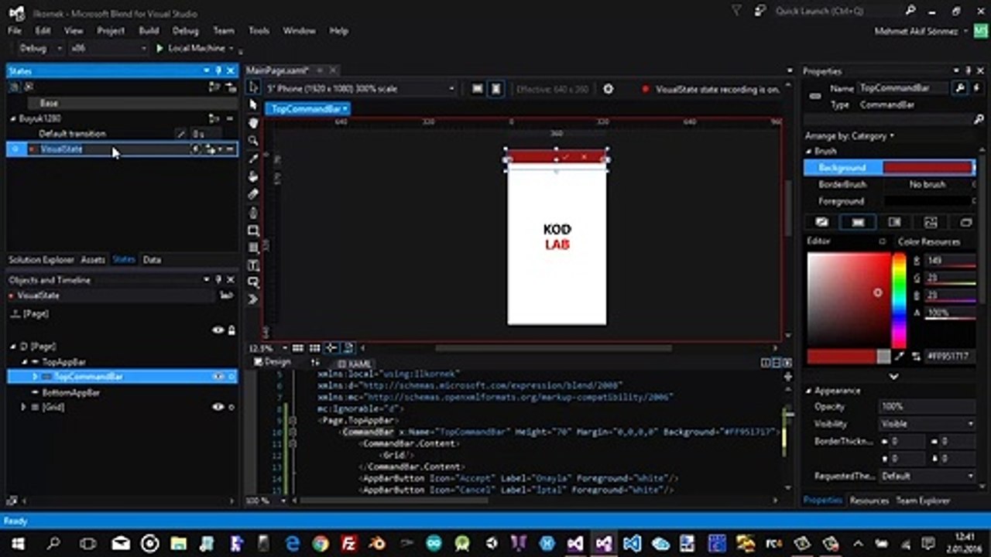The image size is (991, 557).
Task: Open the Arrange by Category dropdown
Action: 849,136
